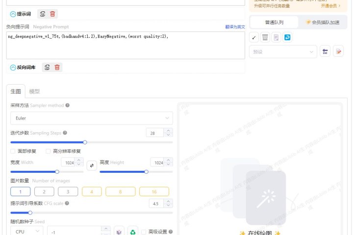Enable the 面部修复 checkbox
Screen dimensions: 353x235
13,151
